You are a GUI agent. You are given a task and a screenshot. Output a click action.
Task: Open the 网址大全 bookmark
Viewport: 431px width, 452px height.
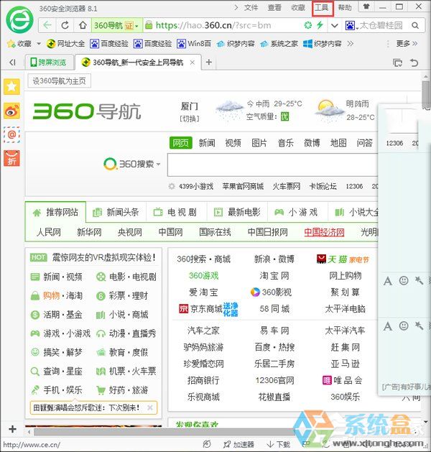point(65,44)
